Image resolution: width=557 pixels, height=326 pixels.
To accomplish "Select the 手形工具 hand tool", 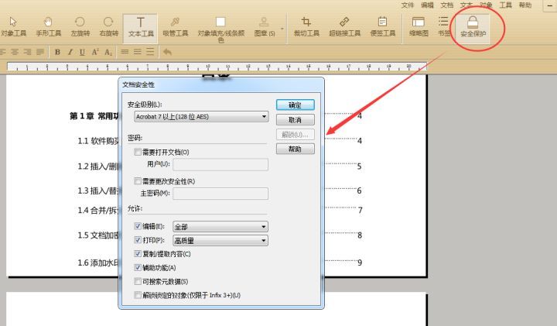I will click(x=48, y=26).
